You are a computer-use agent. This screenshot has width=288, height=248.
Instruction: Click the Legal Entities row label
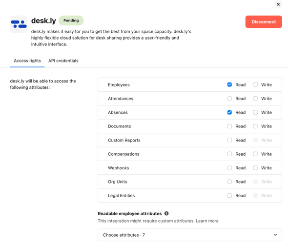(122, 196)
